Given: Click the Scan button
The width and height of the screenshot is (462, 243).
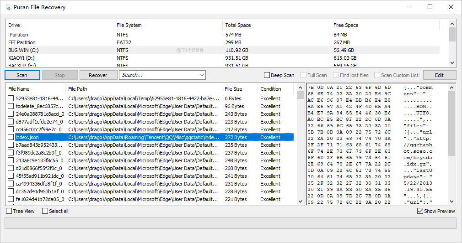Looking at the screenshot, I should [22, 75].
